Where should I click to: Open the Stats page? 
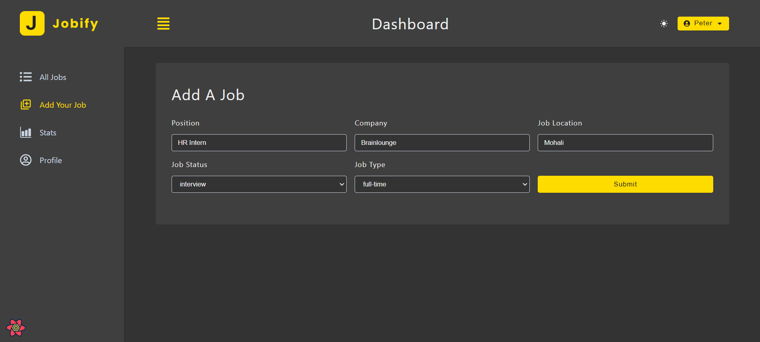click(48, 133)
